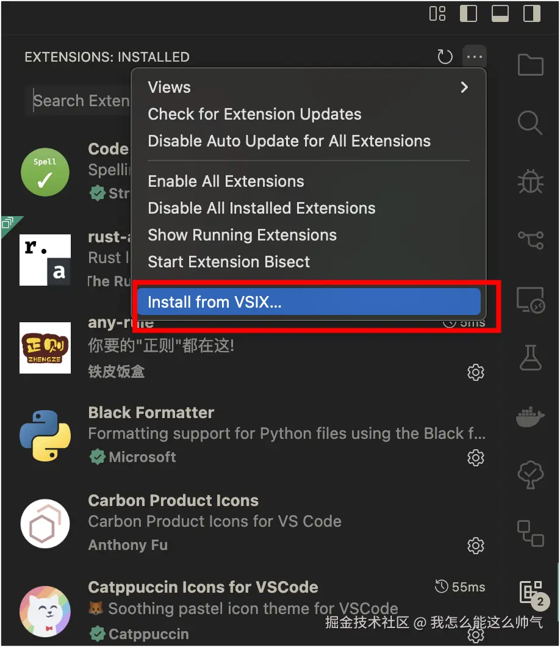The image size is (560, 647).
Task: Toggle the secondary side bar layout button
Action: [x=531, y=13]
